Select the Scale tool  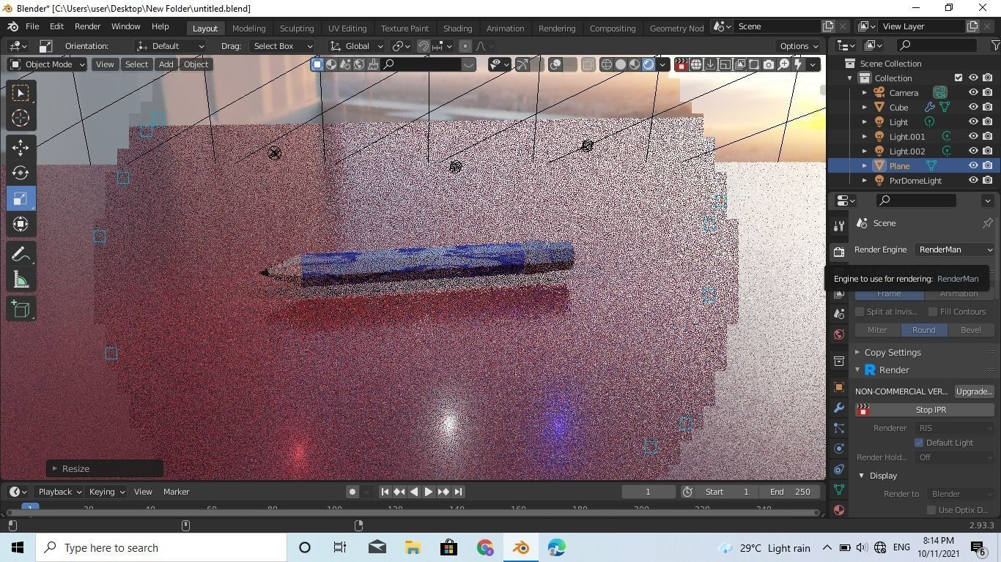[x=21, y=198]
